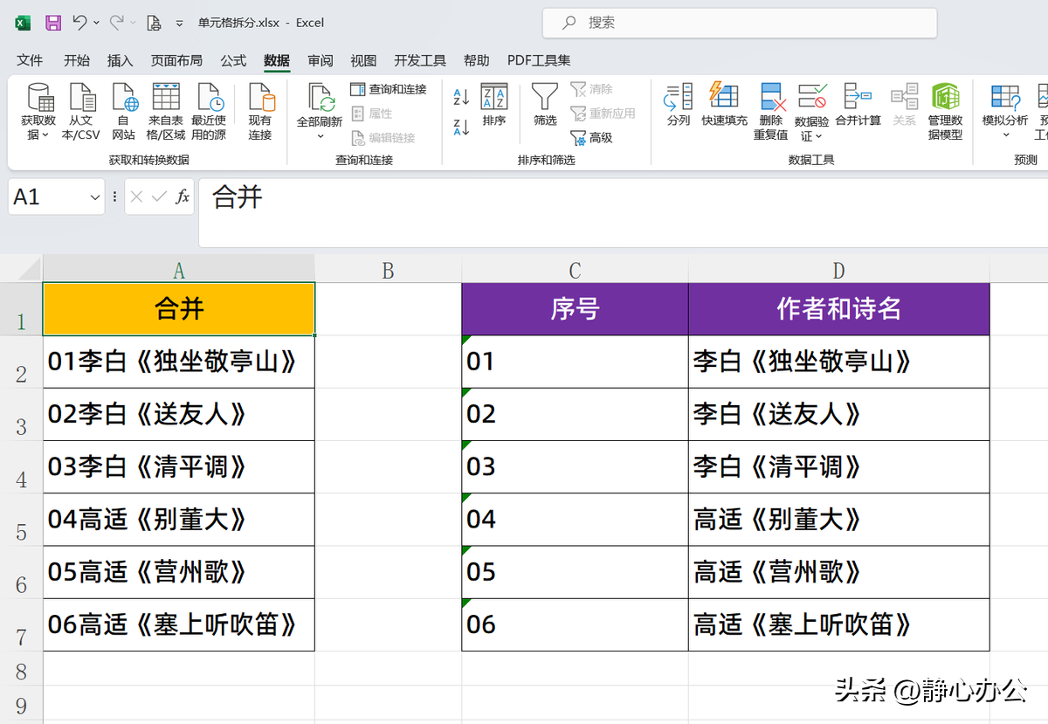Click 从文本/CSV import icon

(82, 98)
